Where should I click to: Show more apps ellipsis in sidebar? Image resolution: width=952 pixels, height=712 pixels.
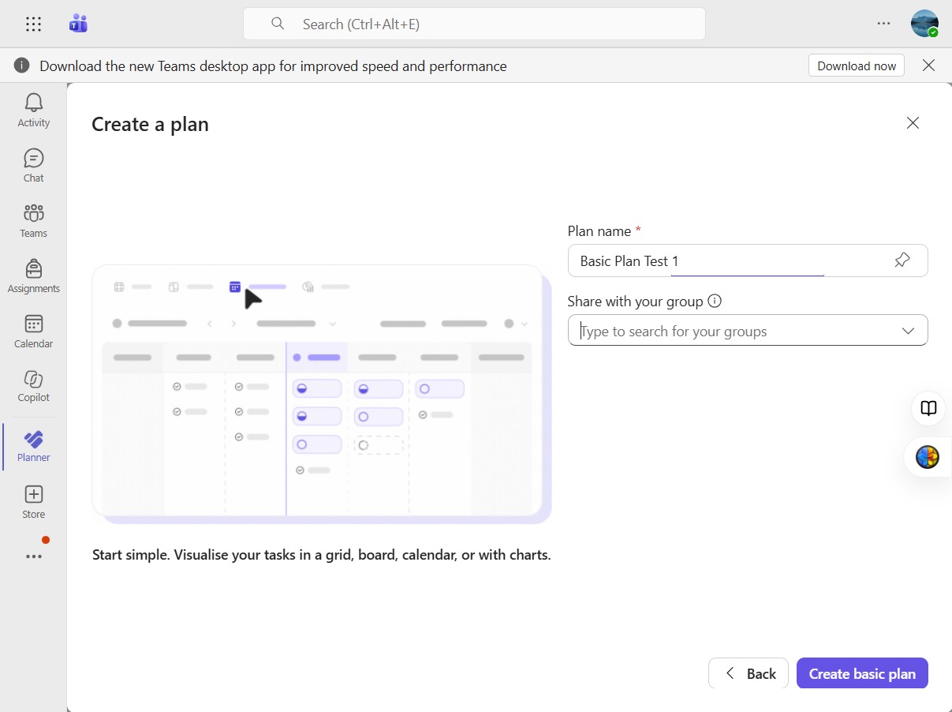(33, 556)
